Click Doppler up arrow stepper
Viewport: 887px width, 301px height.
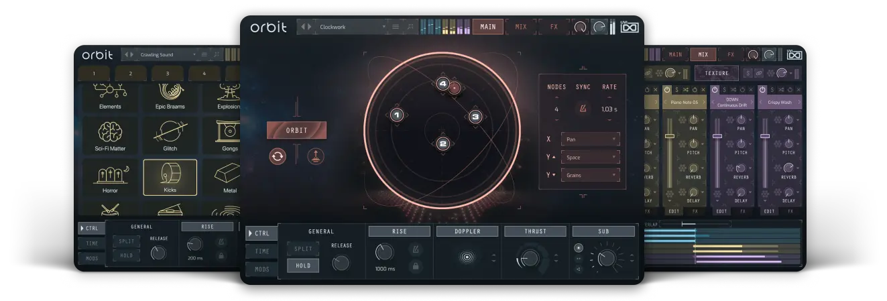point(493,254)
